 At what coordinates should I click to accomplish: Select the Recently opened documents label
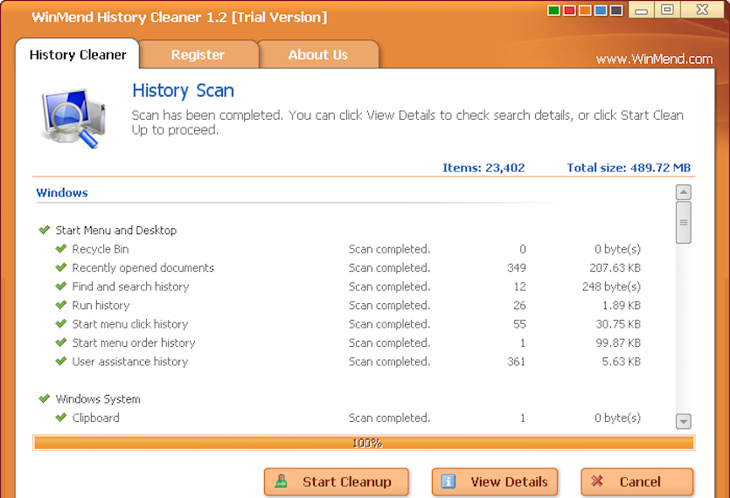tap(143, 267)
